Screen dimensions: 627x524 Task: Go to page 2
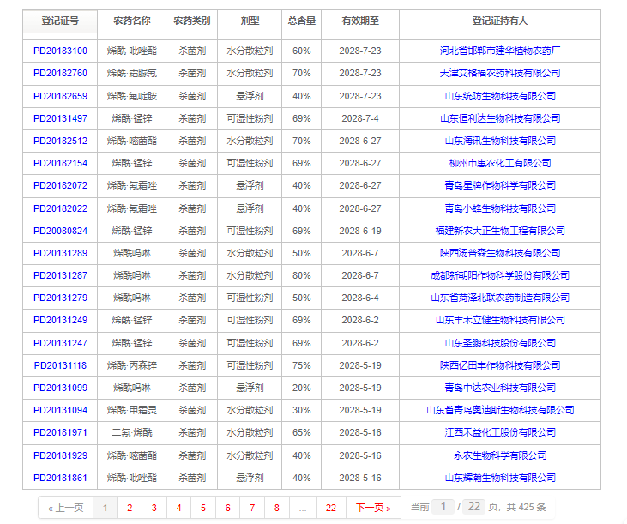(130, 508)
